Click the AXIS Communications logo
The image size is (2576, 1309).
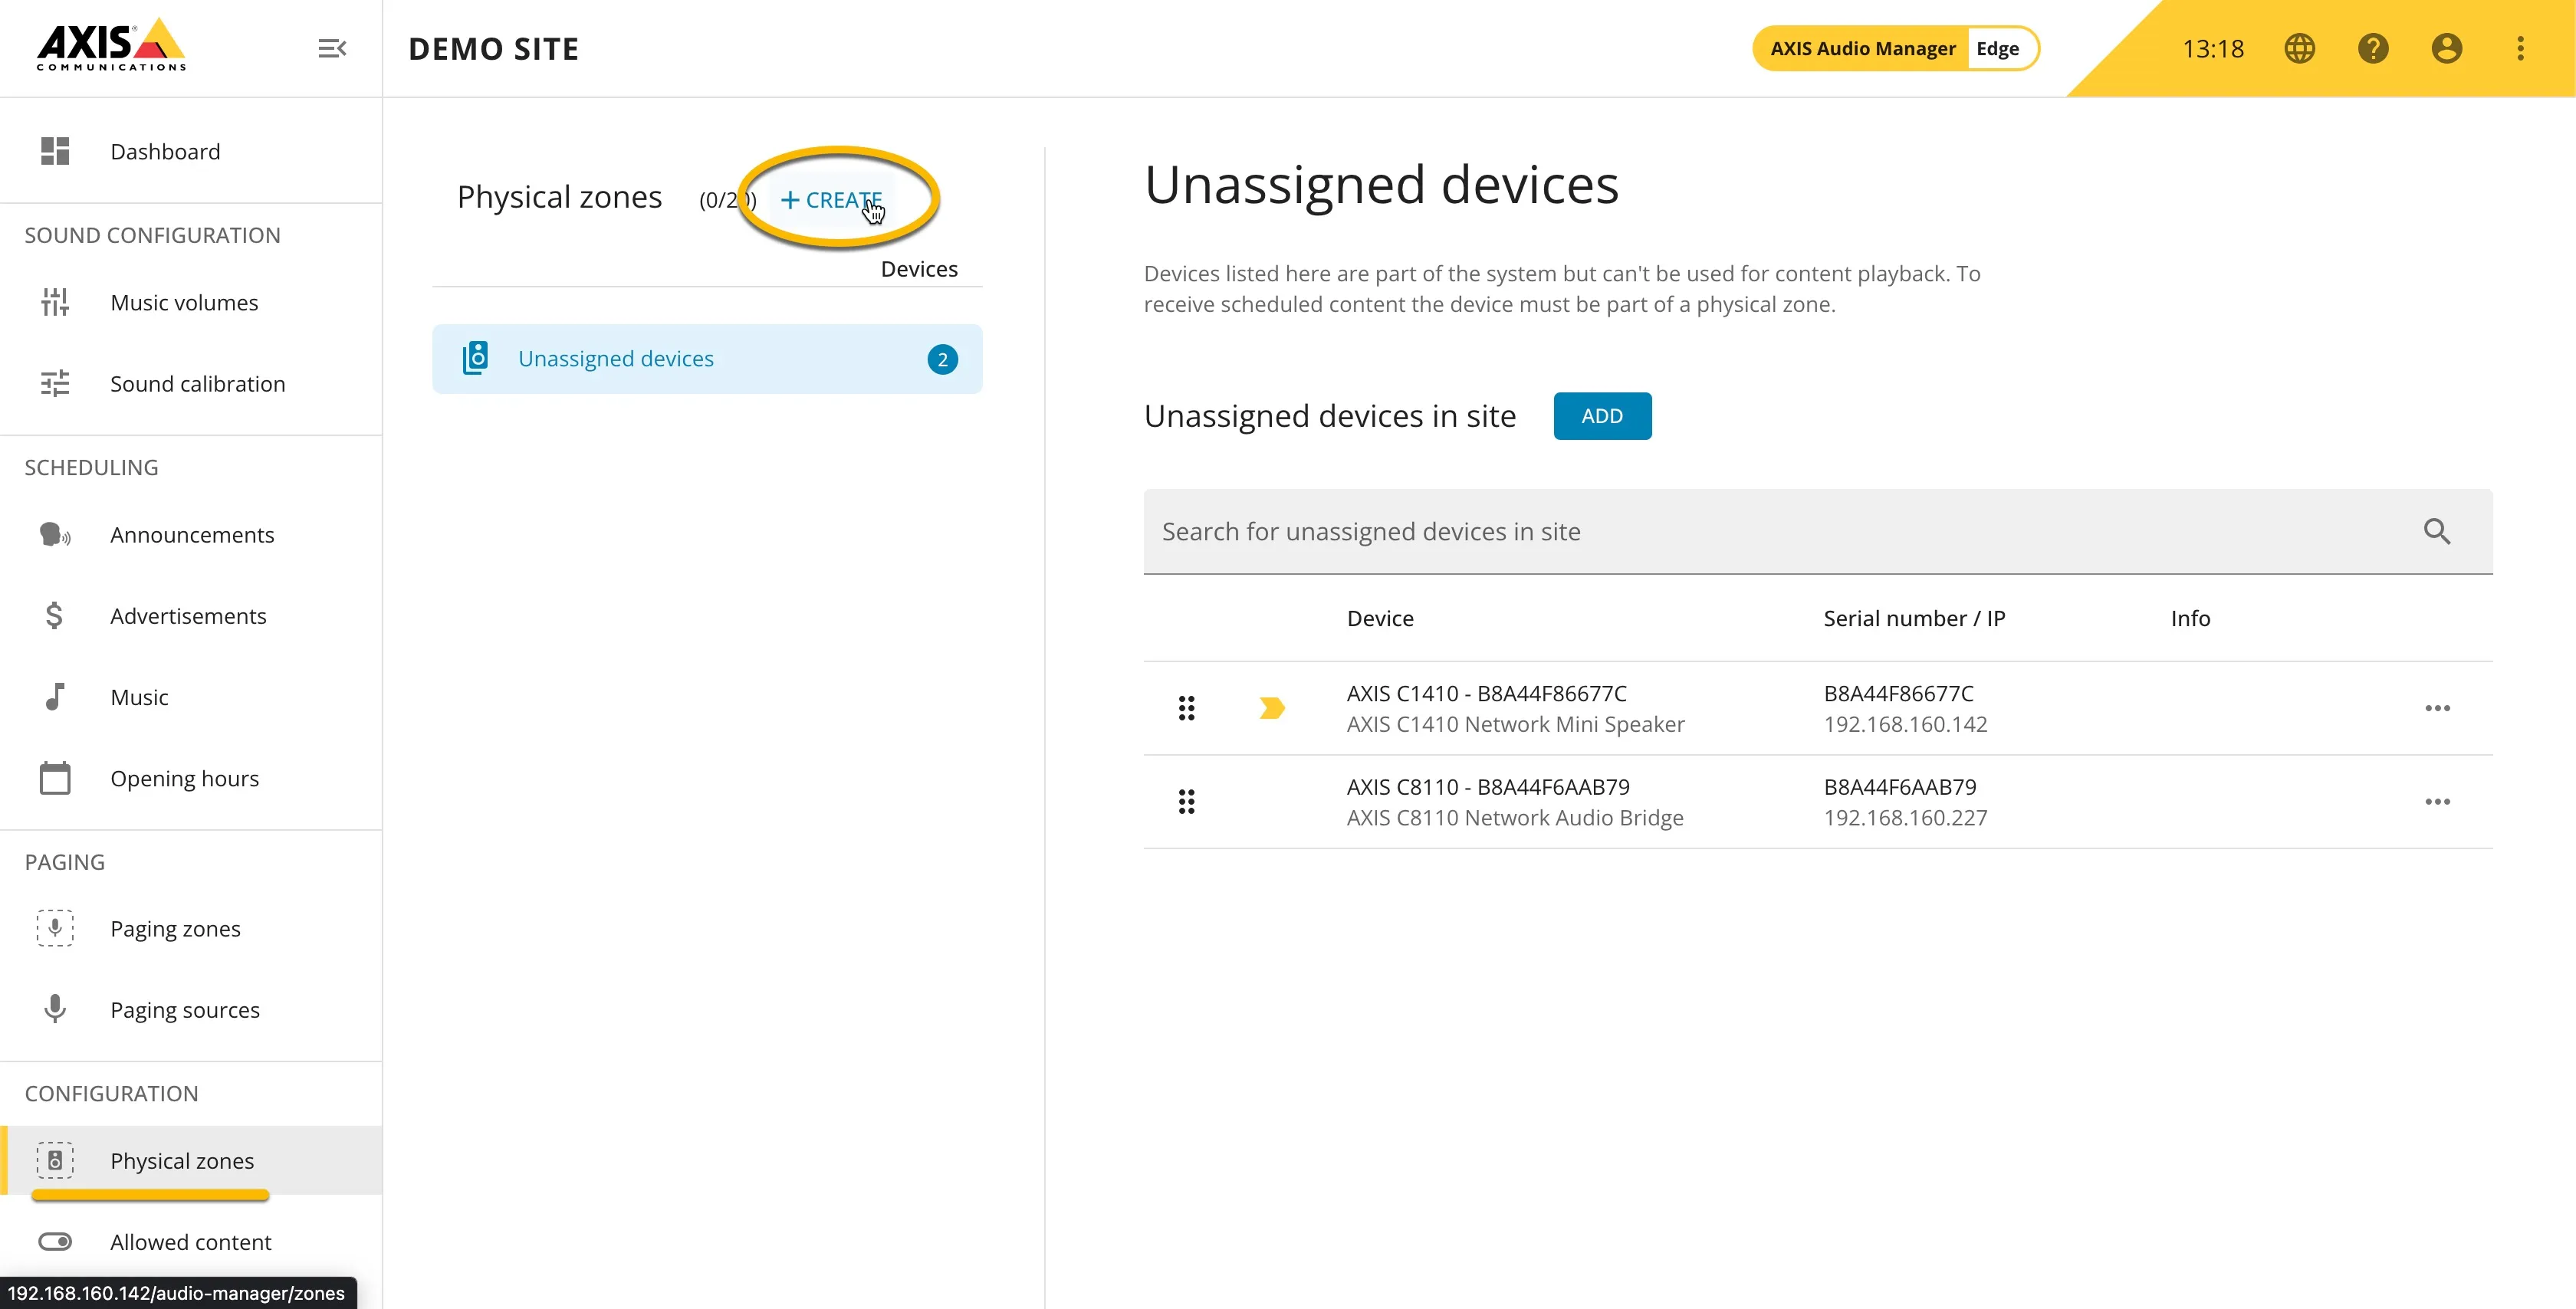click(111, 45)
